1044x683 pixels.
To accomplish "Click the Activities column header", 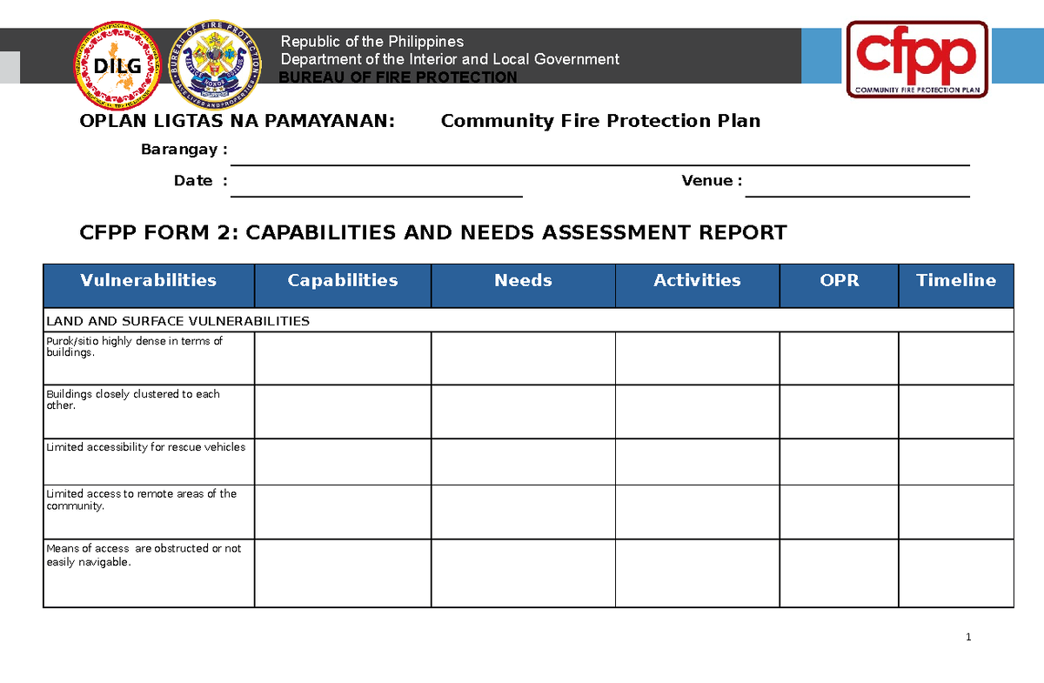I will pos(697,280).
